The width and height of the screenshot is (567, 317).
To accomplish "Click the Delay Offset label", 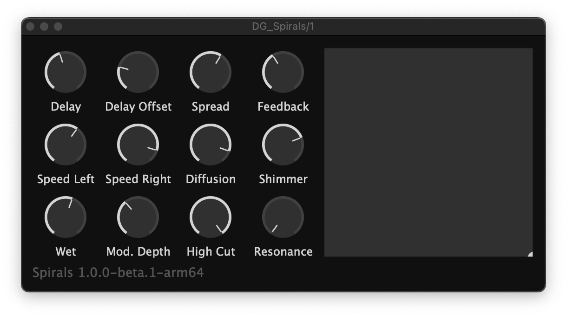I will [138, 107].
